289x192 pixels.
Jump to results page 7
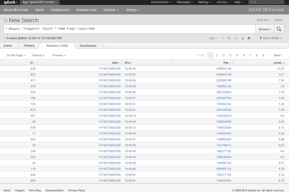pyautogui.click(x=250, y=55)
